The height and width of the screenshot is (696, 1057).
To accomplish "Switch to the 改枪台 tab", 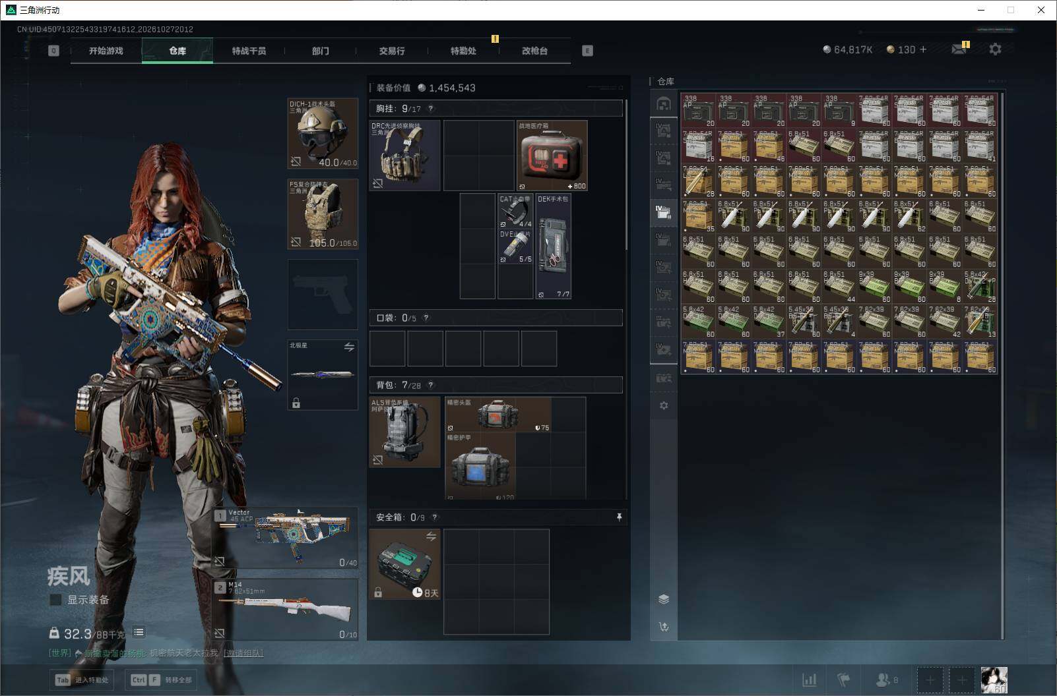I will tap(534, 51).
